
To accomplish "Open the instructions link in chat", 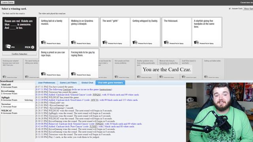I will point(106,90).
